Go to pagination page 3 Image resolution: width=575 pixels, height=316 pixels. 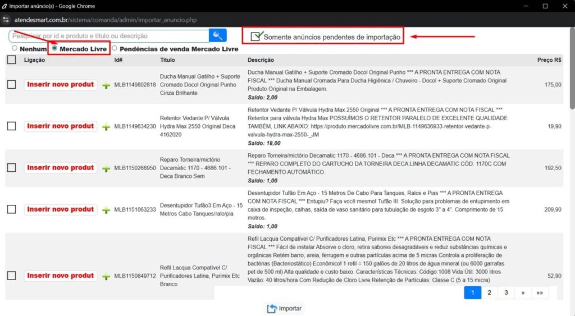pyautogui.click(x=506, y=292)
